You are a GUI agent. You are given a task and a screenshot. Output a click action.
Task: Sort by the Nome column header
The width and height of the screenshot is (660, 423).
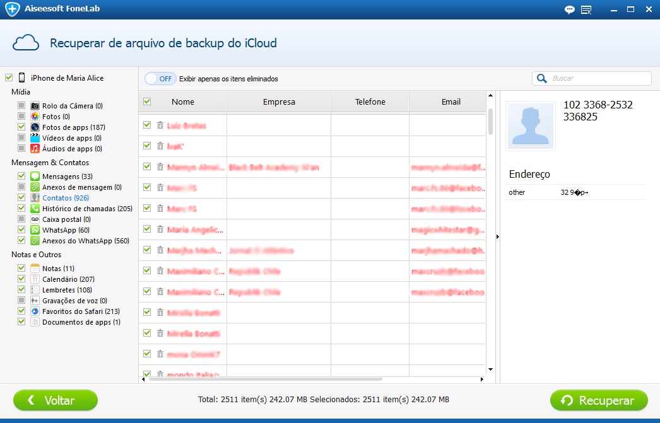(183, 101)
